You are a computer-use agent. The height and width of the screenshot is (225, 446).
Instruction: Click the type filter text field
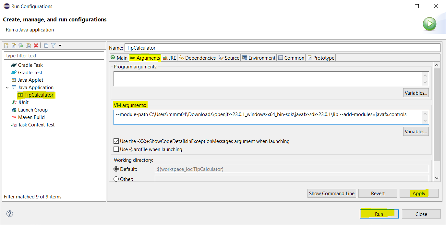coord(54,56)
